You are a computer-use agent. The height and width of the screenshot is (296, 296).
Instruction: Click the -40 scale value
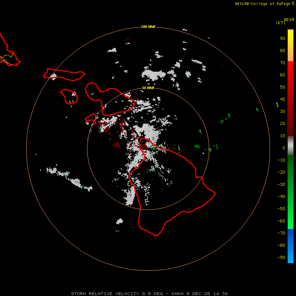[x=281, y=197]
